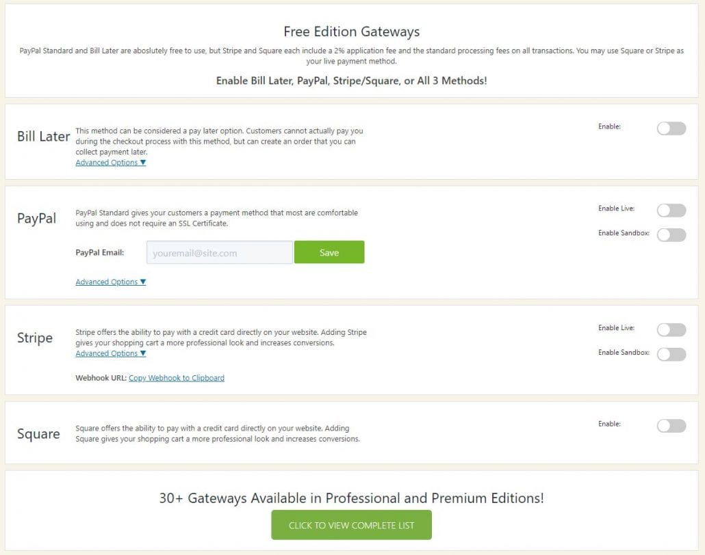
Task: Click the Square section title
Action: [38, 434]
